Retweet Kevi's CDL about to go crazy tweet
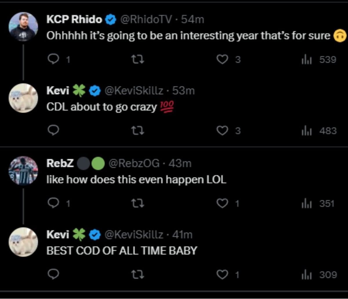The image size is (348, 299). pos(138,131)
